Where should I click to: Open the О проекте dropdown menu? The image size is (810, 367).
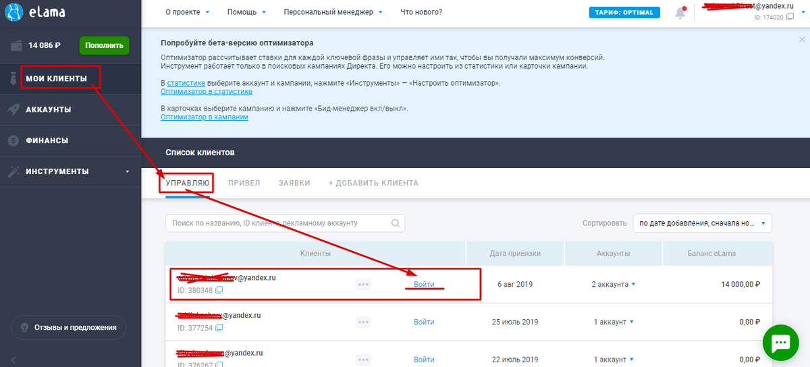[188, 12]
